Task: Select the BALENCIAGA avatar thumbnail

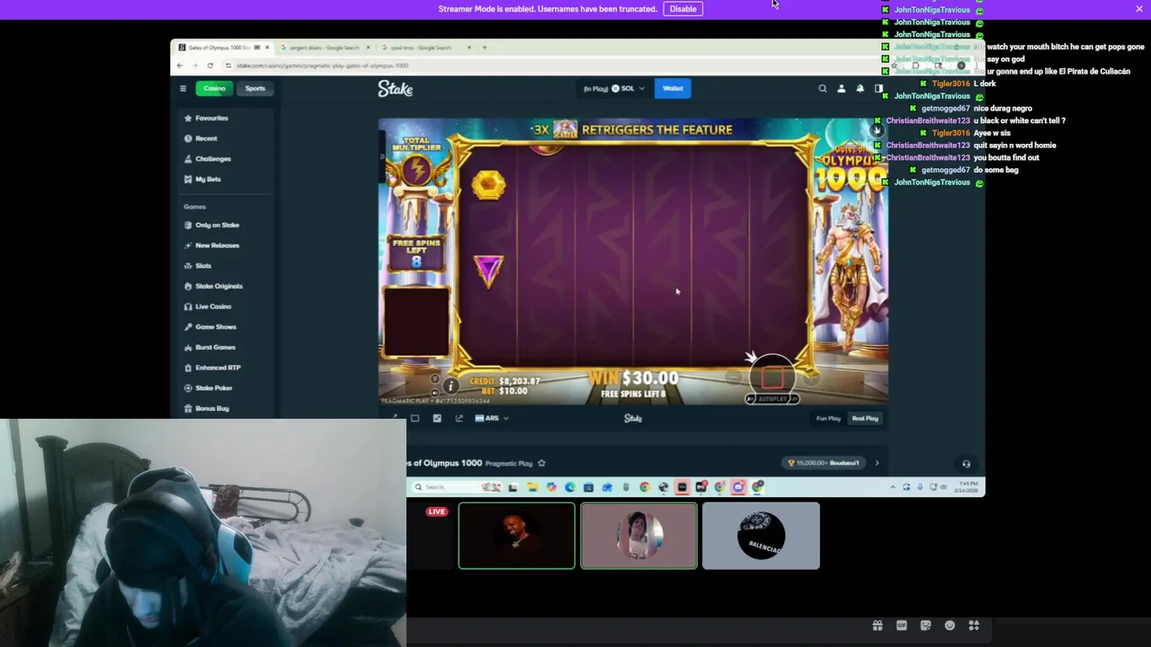Action: pos(761,536)
